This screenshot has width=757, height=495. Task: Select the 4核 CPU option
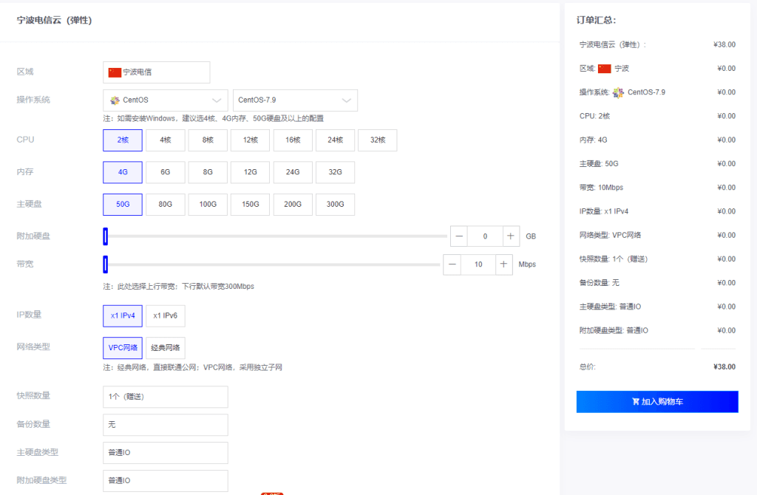165,140
